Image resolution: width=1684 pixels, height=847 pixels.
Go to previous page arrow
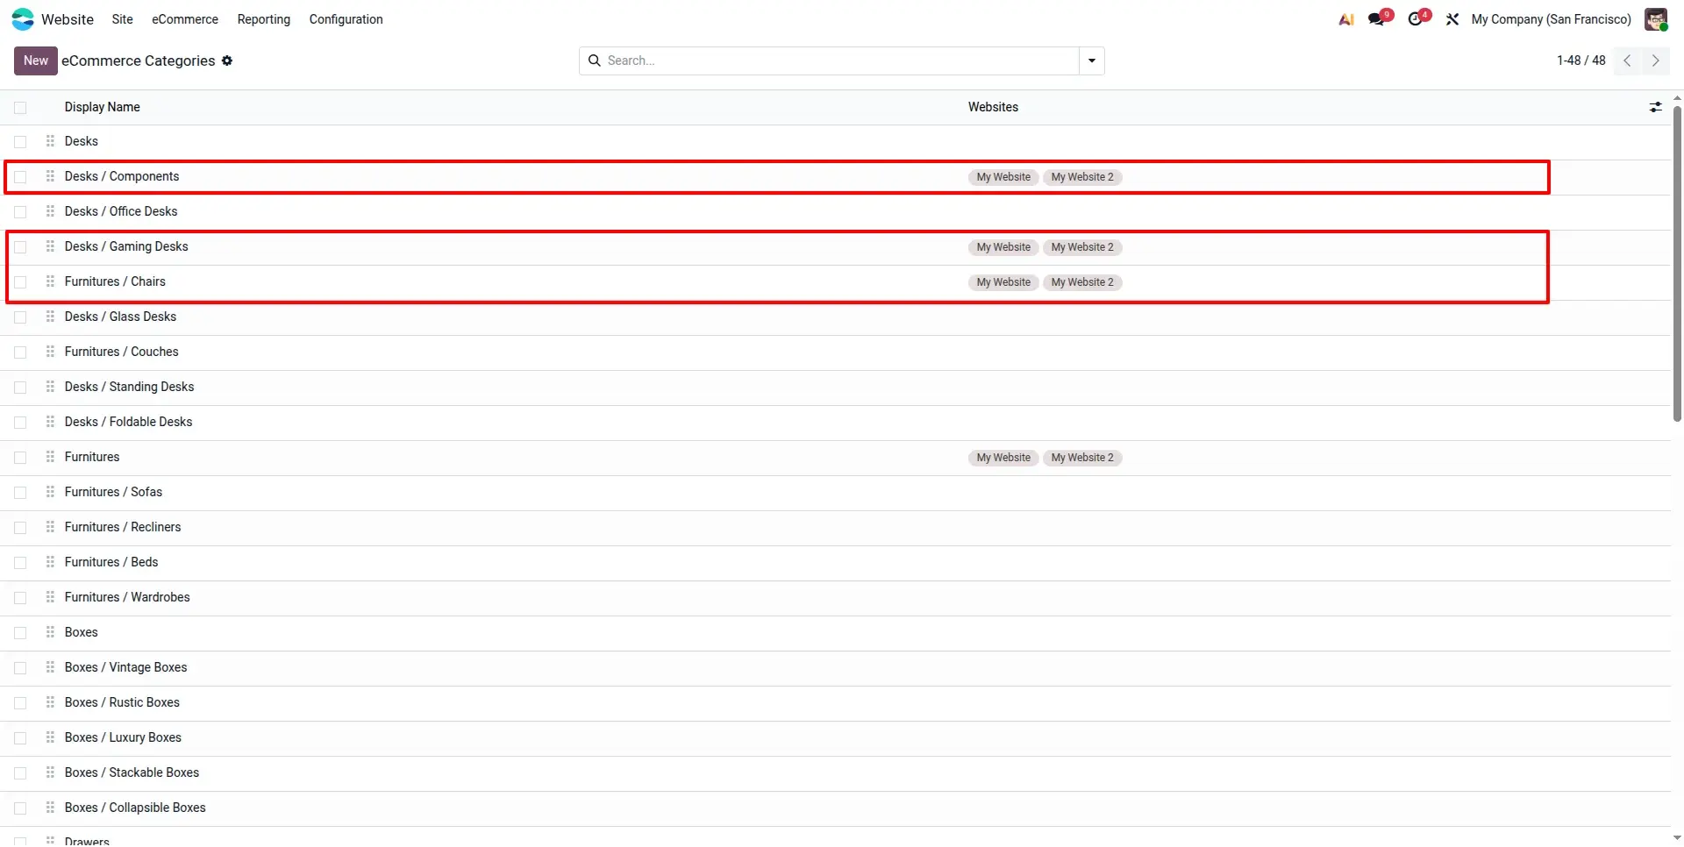[1627, 60]
